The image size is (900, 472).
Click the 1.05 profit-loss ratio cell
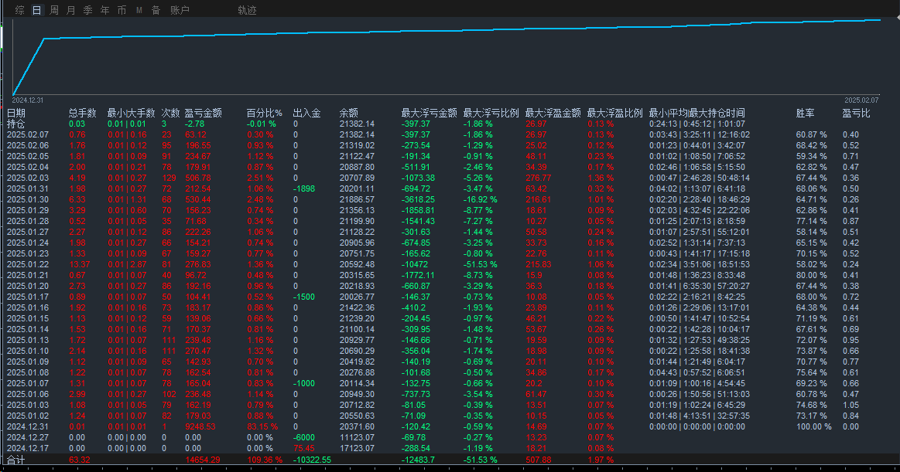coord(850,405)
